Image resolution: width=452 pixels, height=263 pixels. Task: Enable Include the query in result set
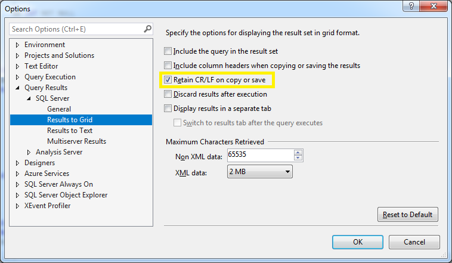168,51
